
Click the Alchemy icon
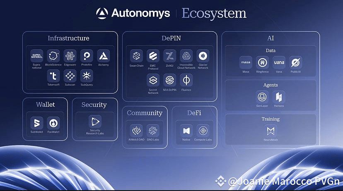click(x=103, y=56)
